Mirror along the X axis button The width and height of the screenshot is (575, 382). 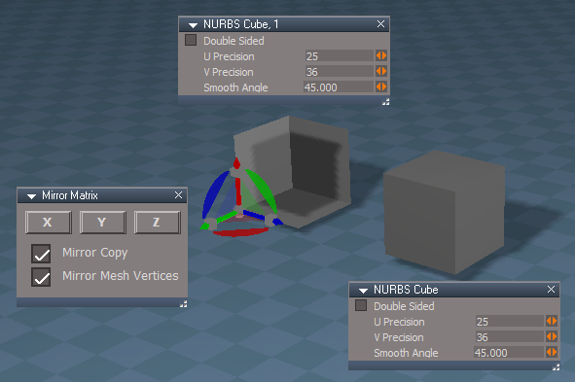(x=49, y=223)
